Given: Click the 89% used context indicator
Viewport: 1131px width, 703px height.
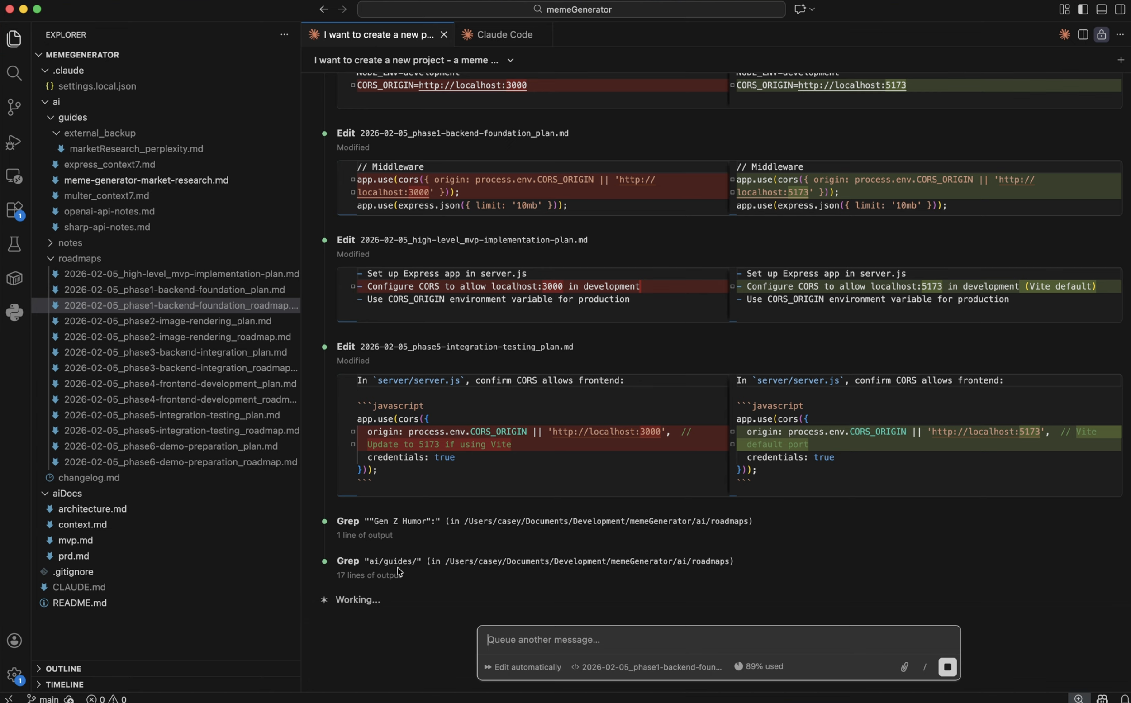Looking at the screenshot, I should (x=759, y=666).
